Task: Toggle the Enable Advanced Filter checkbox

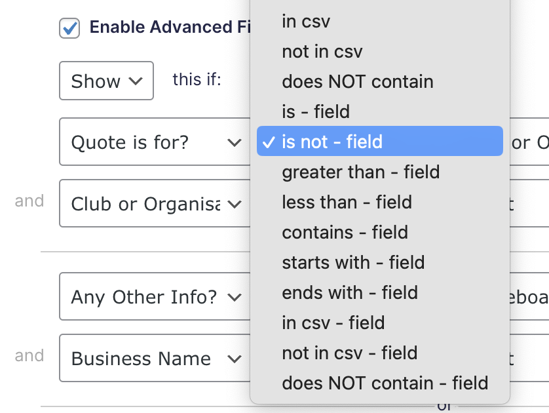Action: (69, 28)
